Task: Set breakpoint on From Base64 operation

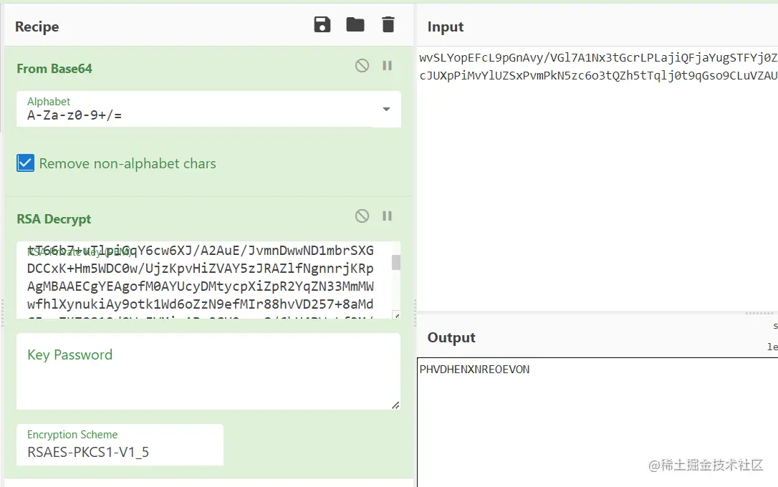Action: coord(387,65)
